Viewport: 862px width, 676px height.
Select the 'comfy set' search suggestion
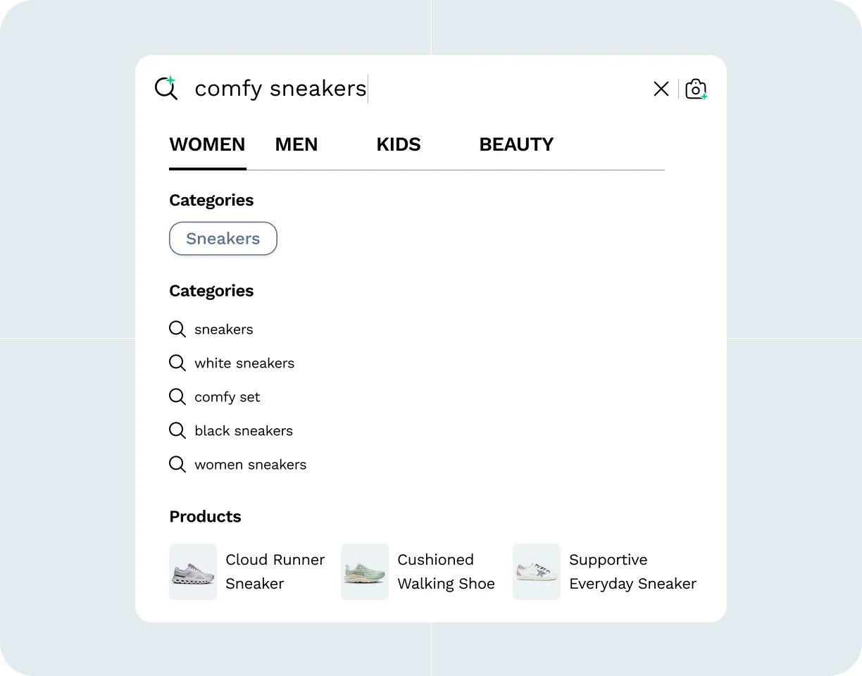[227, 396]
